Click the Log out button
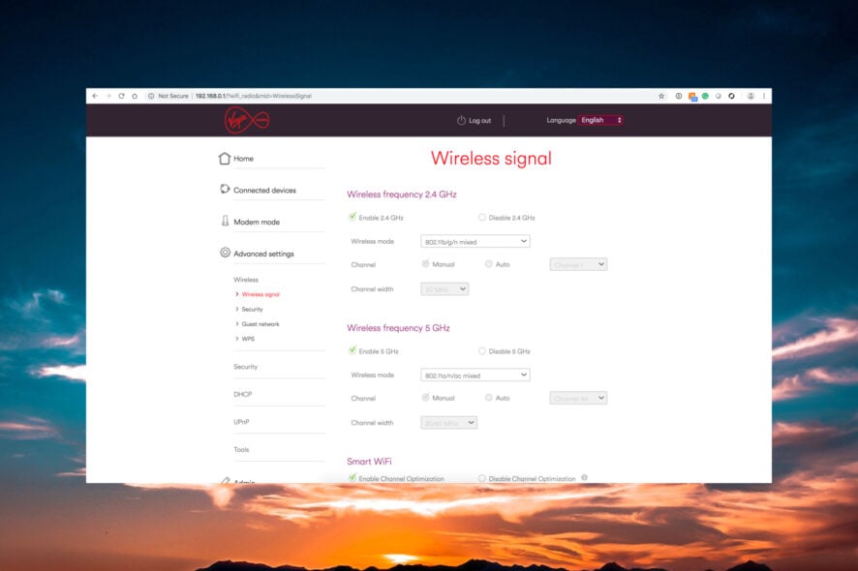 (478, 120)
